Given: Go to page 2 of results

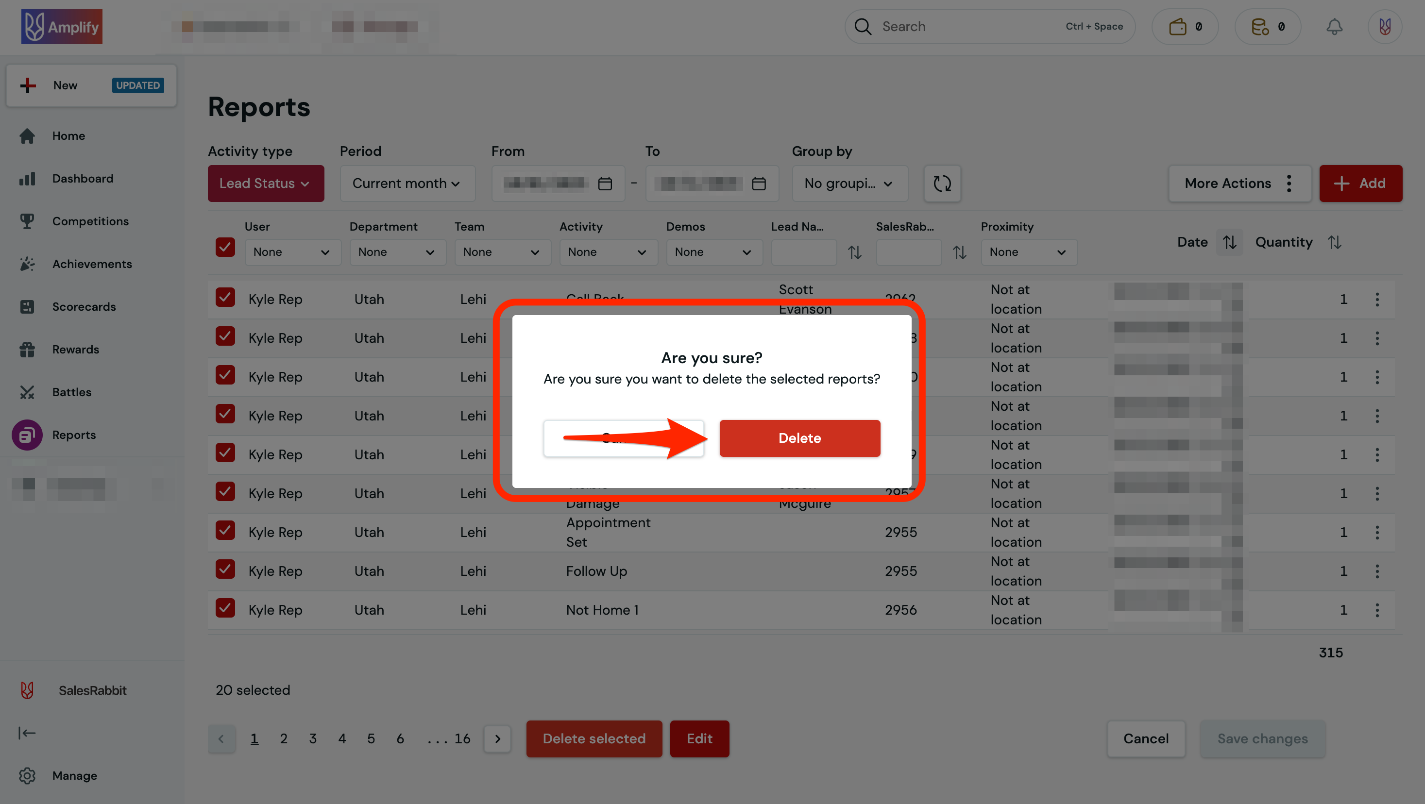Looking at the screenshot, I should (283, 739).
